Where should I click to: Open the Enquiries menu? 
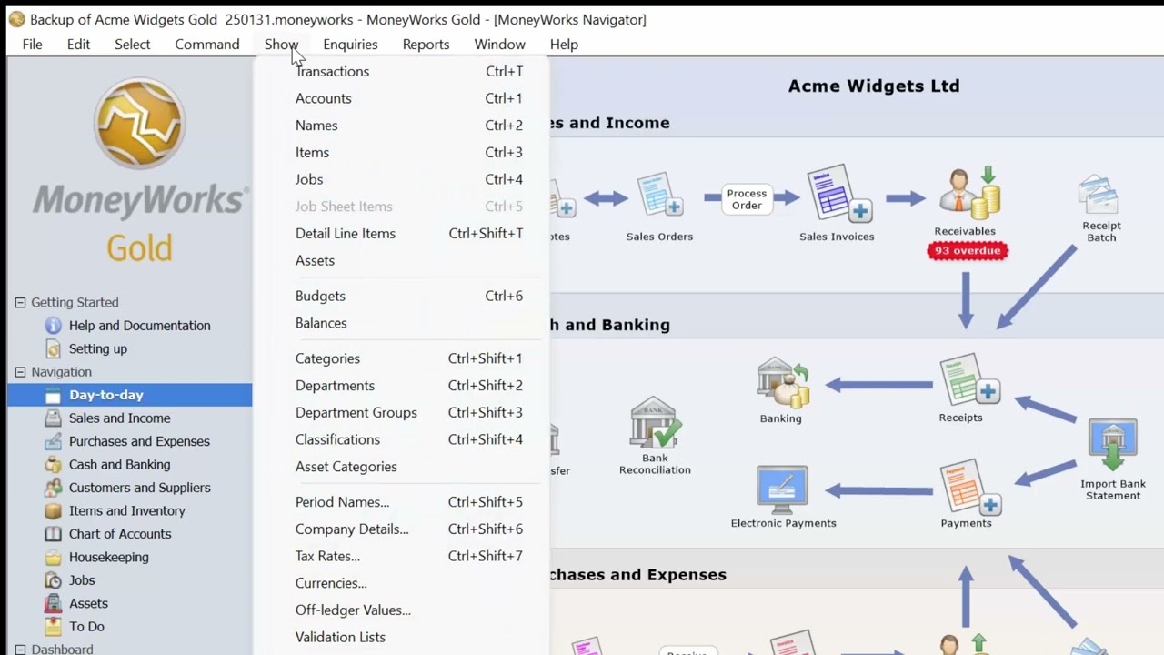click(350, 45)
